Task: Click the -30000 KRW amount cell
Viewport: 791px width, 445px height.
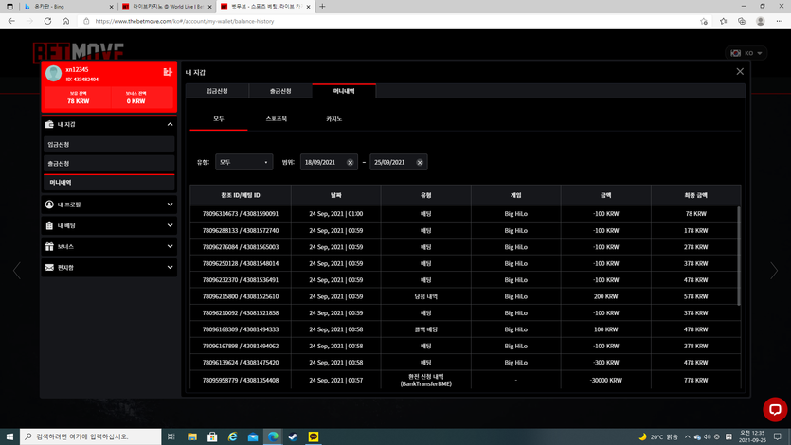Action: (606, 380)
